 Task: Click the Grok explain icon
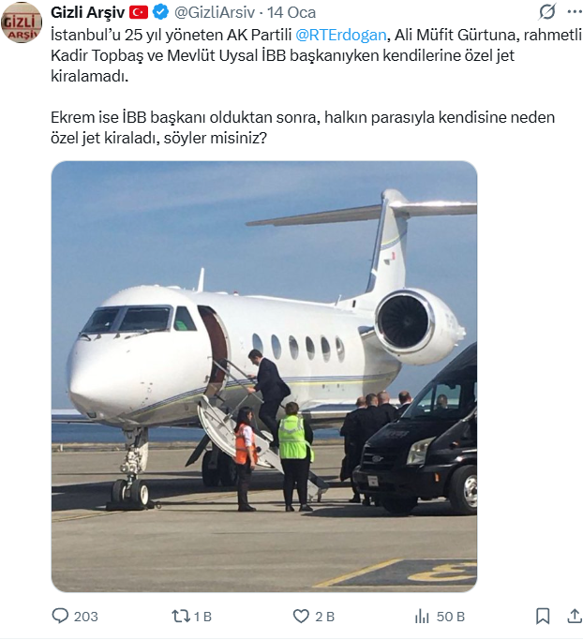point(547,12)
